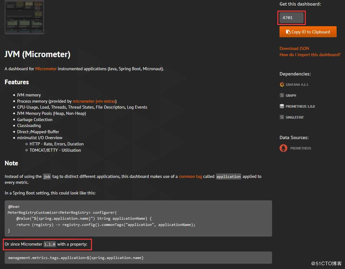Select the 'GRAFANA 4.6.1' dependency text
The width and height of the screenshot is (345, 269).
click(297, 85)
